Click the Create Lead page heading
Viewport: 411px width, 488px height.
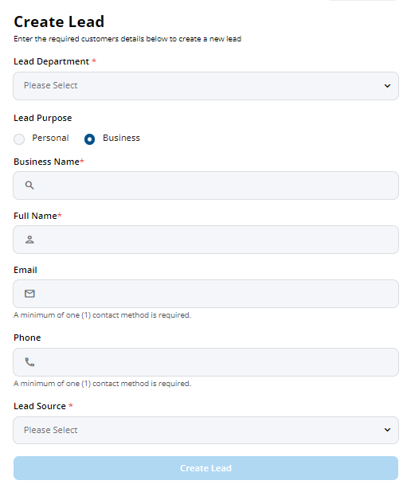click(59, 21)
